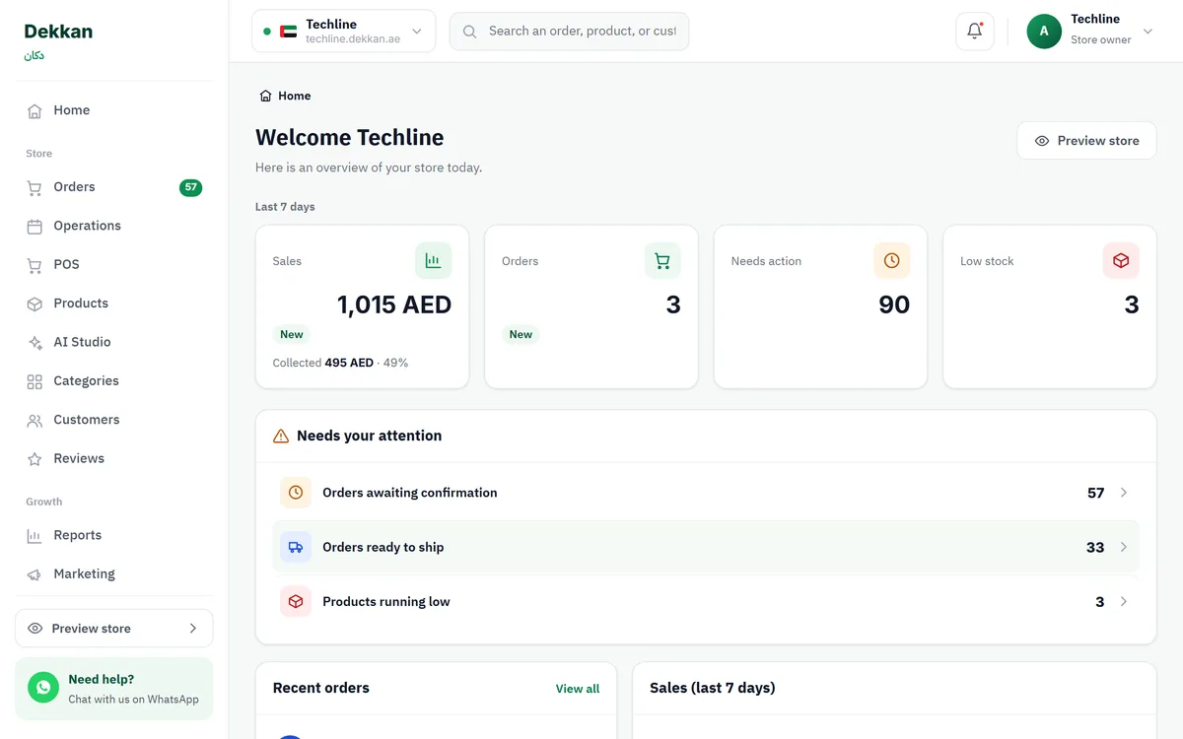
Task: Click the Home breadcrumb link
Action: coord(285,96)
